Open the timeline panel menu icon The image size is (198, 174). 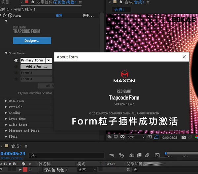point(26,146)
